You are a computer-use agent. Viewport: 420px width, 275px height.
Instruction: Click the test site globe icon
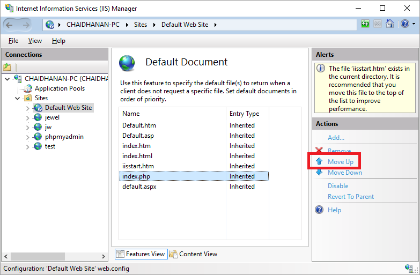click(x=38, y=146)
